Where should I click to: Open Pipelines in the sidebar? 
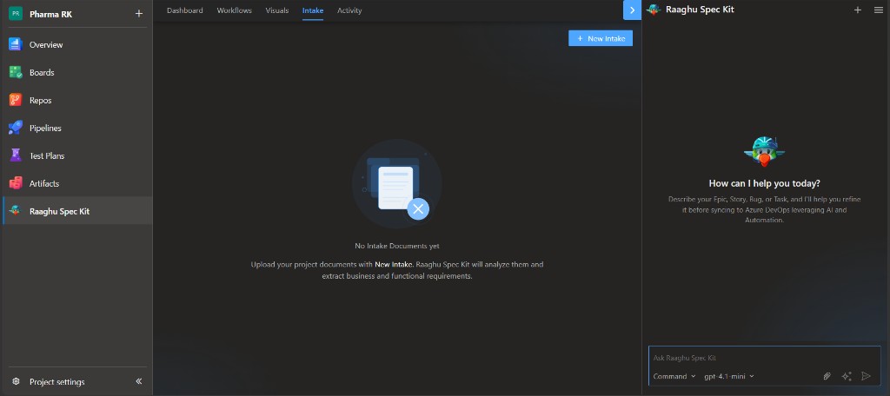tap(76, 129)
